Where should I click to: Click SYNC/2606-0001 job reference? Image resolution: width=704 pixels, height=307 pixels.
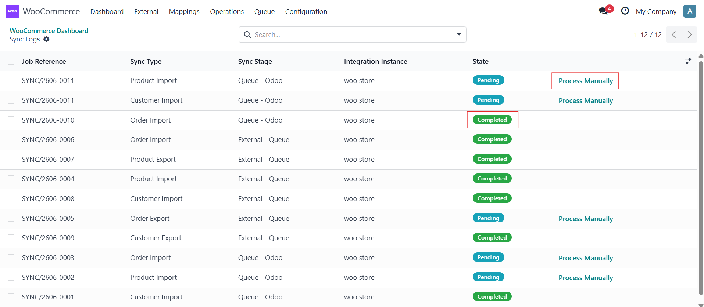click(48, 297)
